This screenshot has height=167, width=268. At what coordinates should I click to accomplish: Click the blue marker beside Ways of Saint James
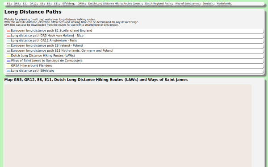click(8, 61)
